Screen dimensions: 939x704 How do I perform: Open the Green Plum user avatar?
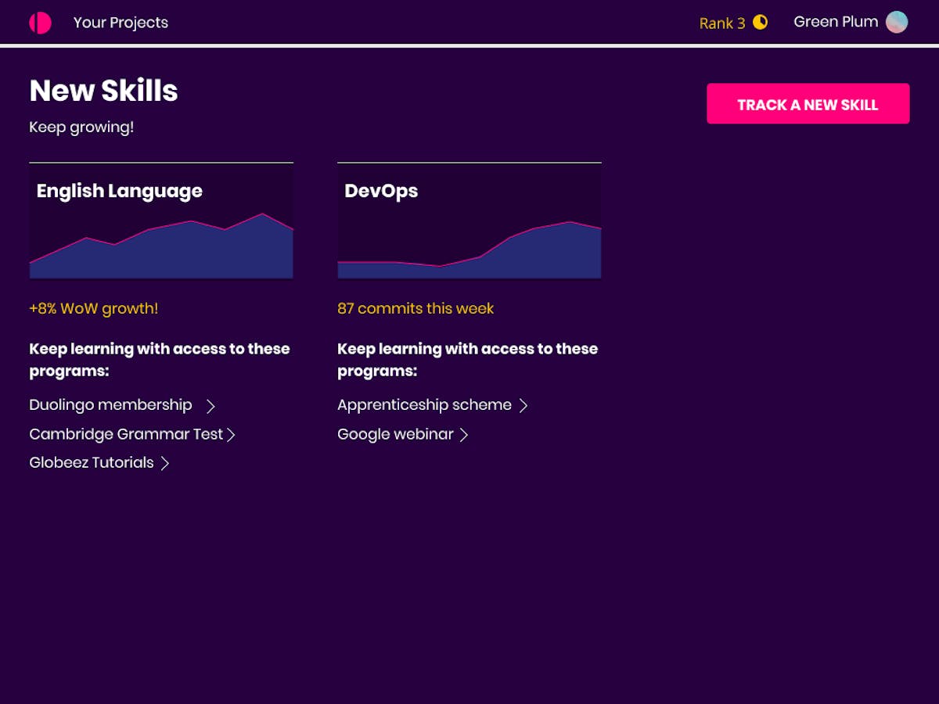click(897, 22)
